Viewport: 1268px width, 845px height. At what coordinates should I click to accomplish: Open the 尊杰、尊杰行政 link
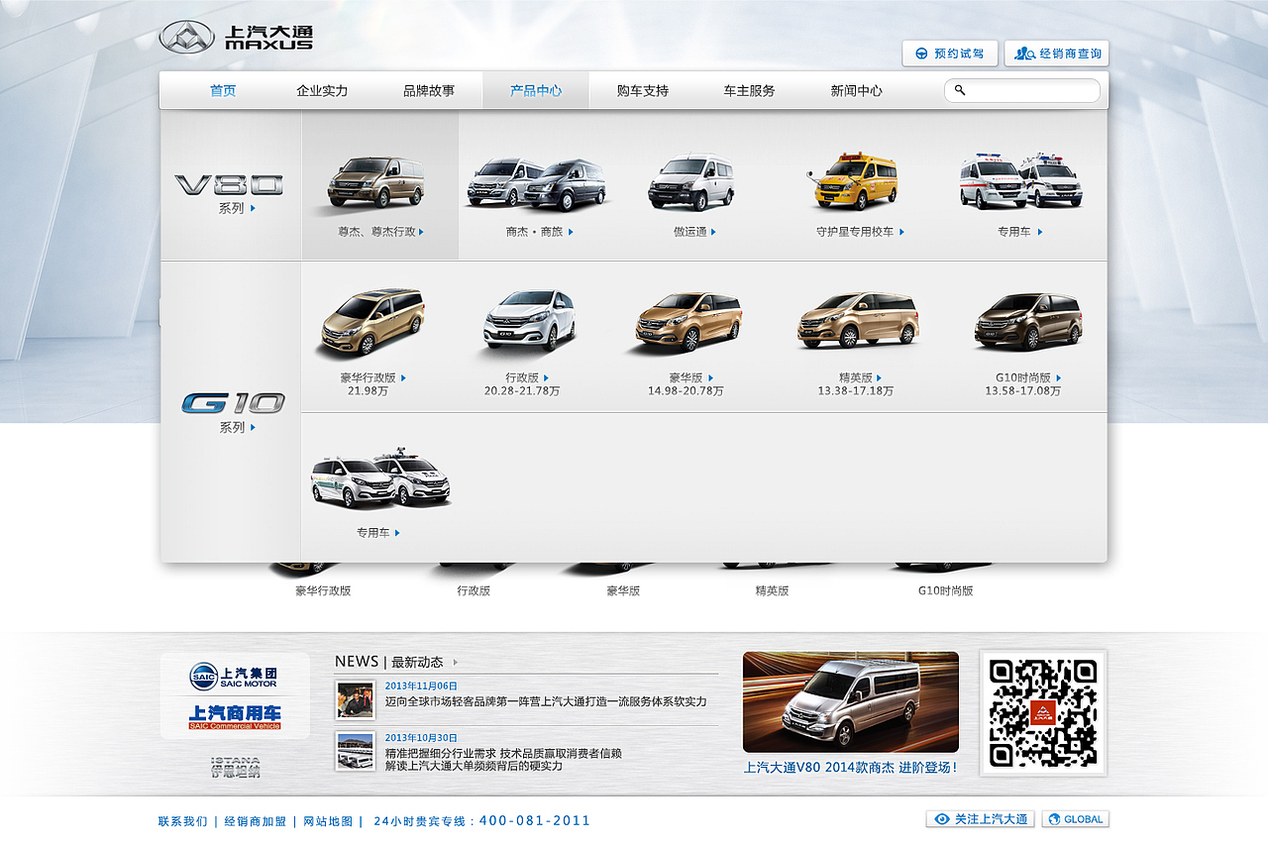tap(380, 232)
